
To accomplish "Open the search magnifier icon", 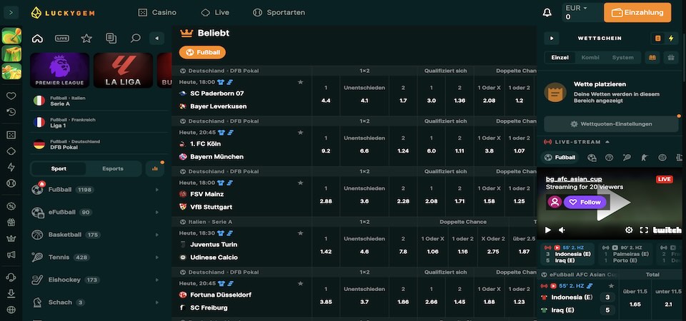I will tap(136, 39).
